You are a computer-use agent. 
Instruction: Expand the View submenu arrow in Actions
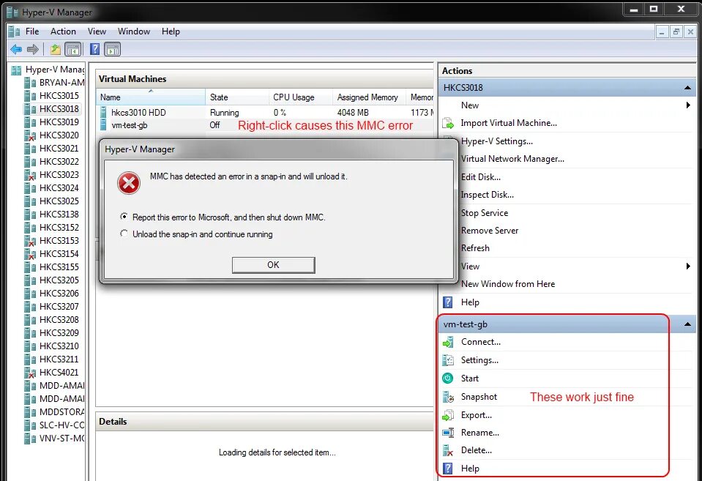pyautogui.click(x=688, y=266)
